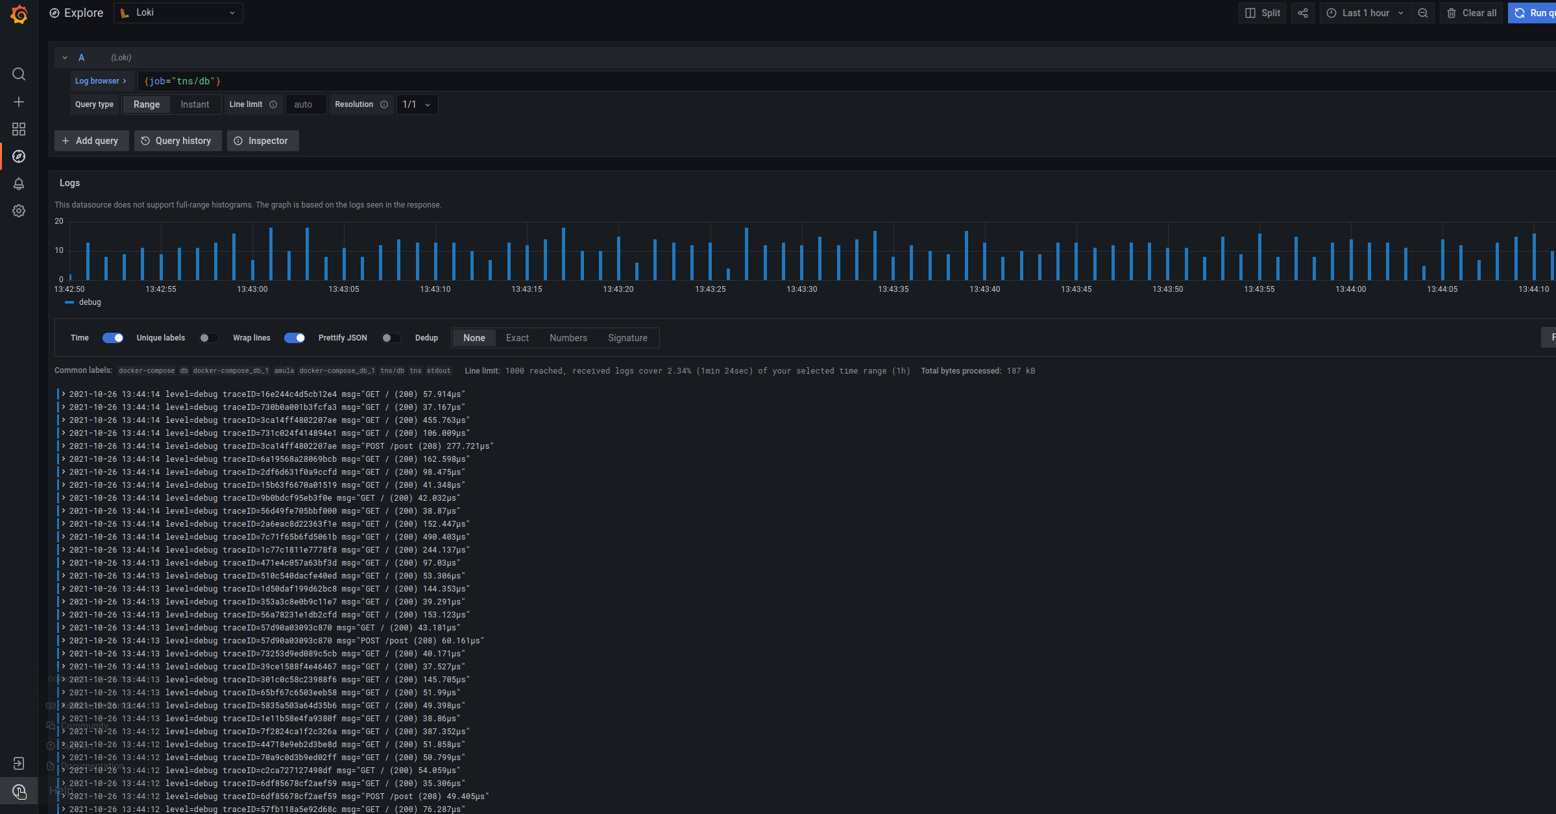Viewport: 1556px width, 814px height.
Task: Click the Line limit info icon
Action: click(273, 104)
